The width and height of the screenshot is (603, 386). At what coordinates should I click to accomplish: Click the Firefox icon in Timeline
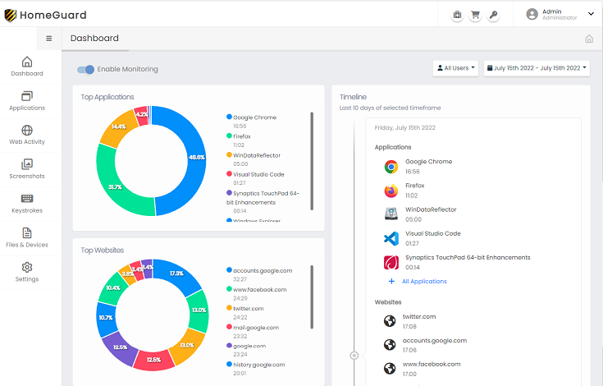coord(391,191)
